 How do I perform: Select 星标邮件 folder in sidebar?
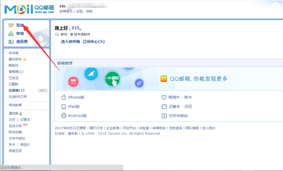[15, 59]
